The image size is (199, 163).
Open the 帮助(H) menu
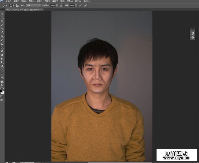(87, 1)
